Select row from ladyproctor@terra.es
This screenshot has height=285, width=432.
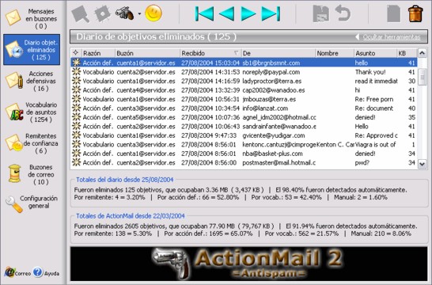click(244, 81)
